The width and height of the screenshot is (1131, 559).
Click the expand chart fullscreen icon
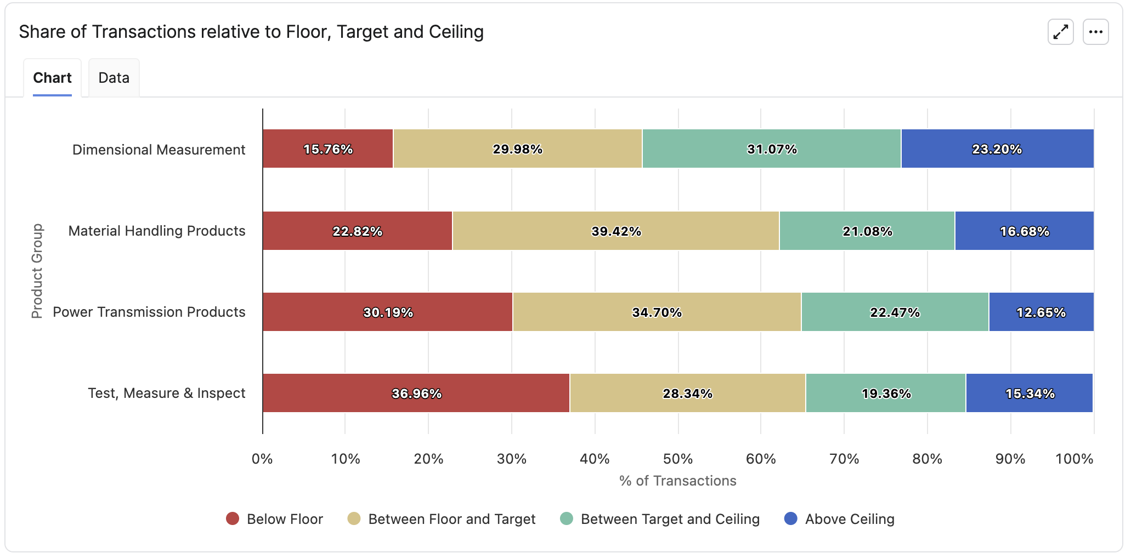click(1060, 32)
